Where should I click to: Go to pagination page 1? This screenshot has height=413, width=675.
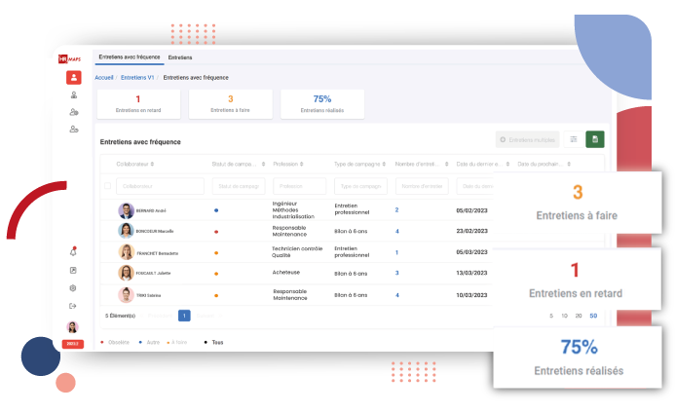click(184, 316)
